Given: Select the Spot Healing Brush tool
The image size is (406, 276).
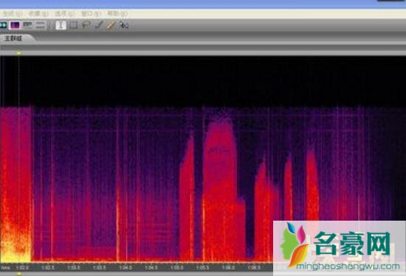Looking at the screenshot, I should click(x=111, y=25).
